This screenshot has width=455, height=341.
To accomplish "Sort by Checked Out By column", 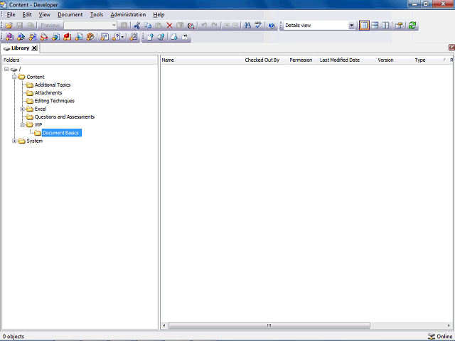I will (x=265, y=60).
